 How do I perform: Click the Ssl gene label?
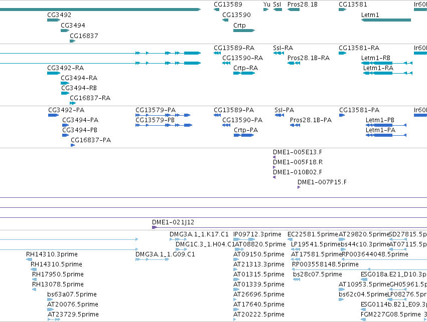click(277, 5)
